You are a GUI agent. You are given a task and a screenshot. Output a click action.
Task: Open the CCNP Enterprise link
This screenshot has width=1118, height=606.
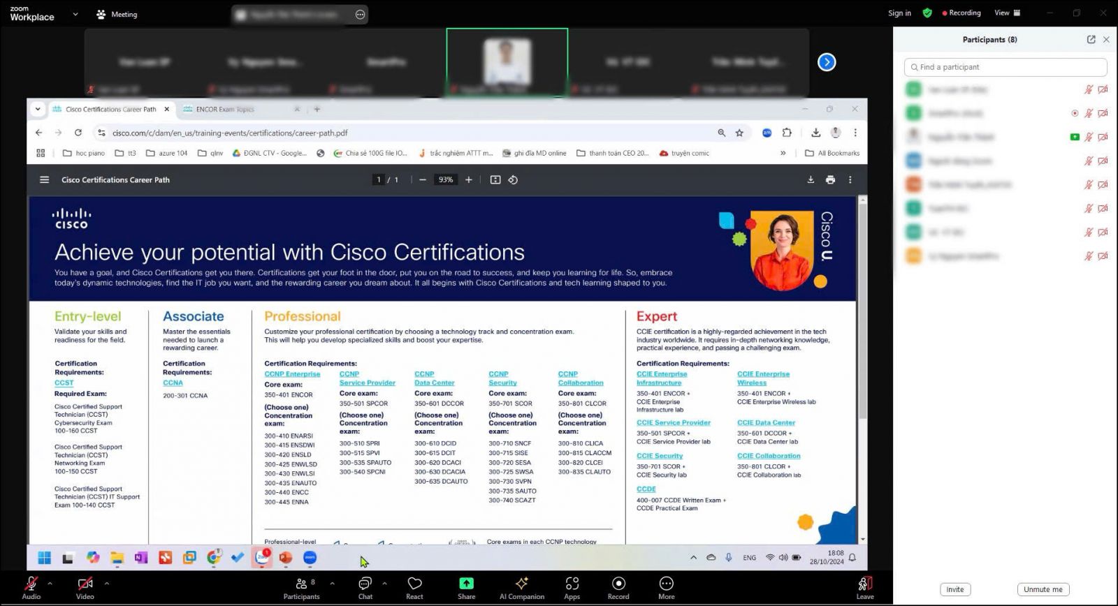pos(292,374)
